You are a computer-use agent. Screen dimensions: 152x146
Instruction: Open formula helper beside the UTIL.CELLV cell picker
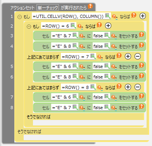[x=114, y=17]
